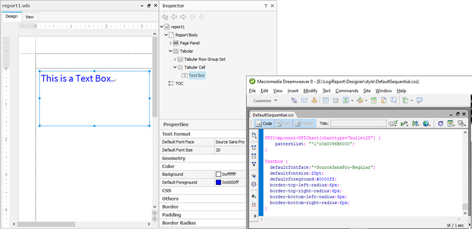Screen dimensions: 472x229
Task: Show more coding toolbar tools chevron
Action: pos(255,216)
